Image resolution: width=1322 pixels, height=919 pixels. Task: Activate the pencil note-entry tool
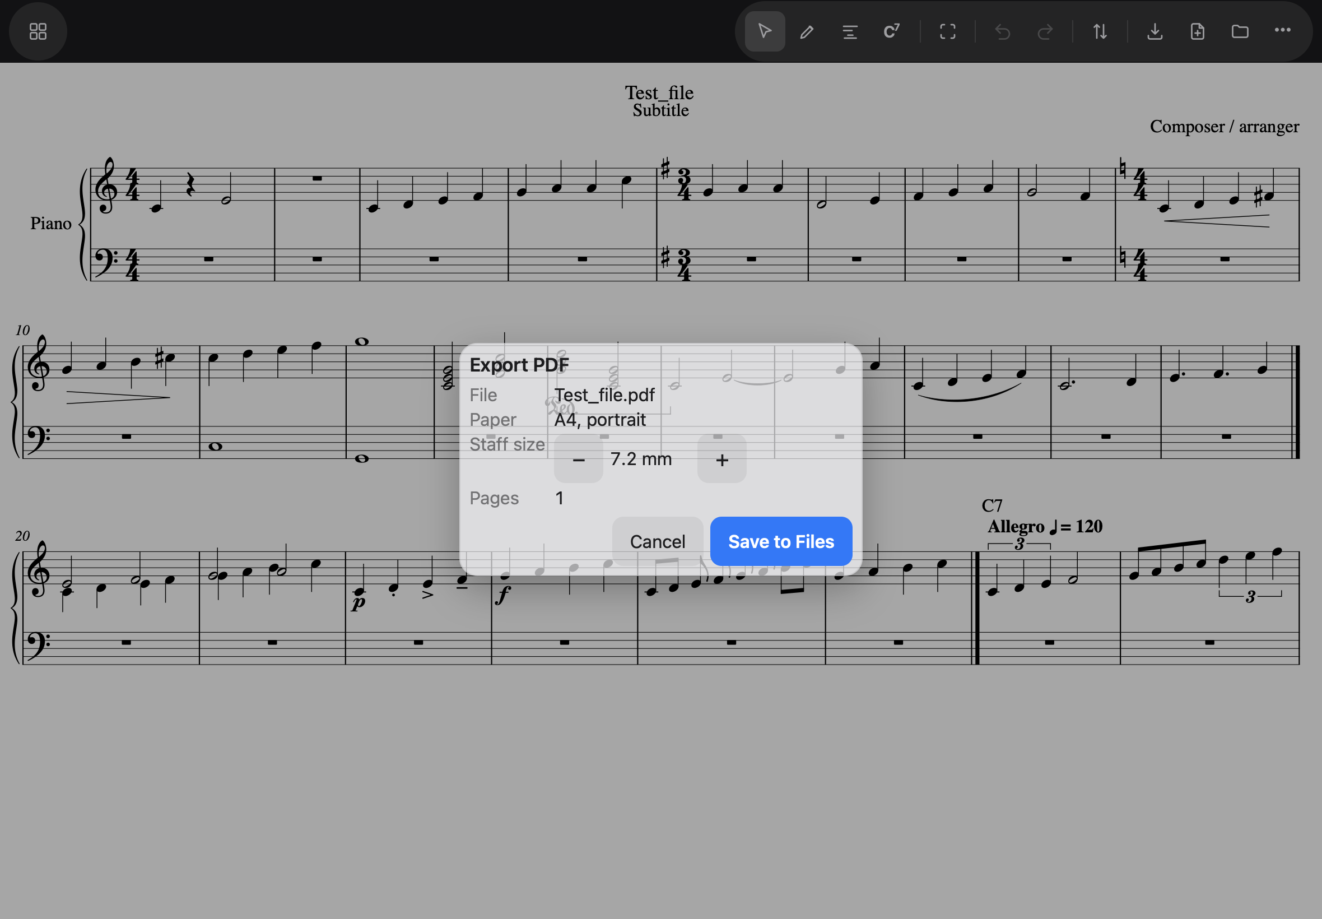click(x=807, y=31)
